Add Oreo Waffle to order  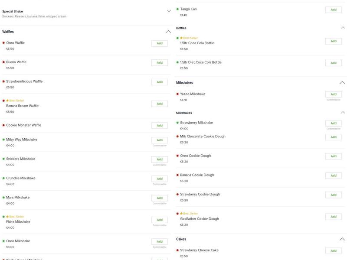pyautogui.click(x=160, y=43)
